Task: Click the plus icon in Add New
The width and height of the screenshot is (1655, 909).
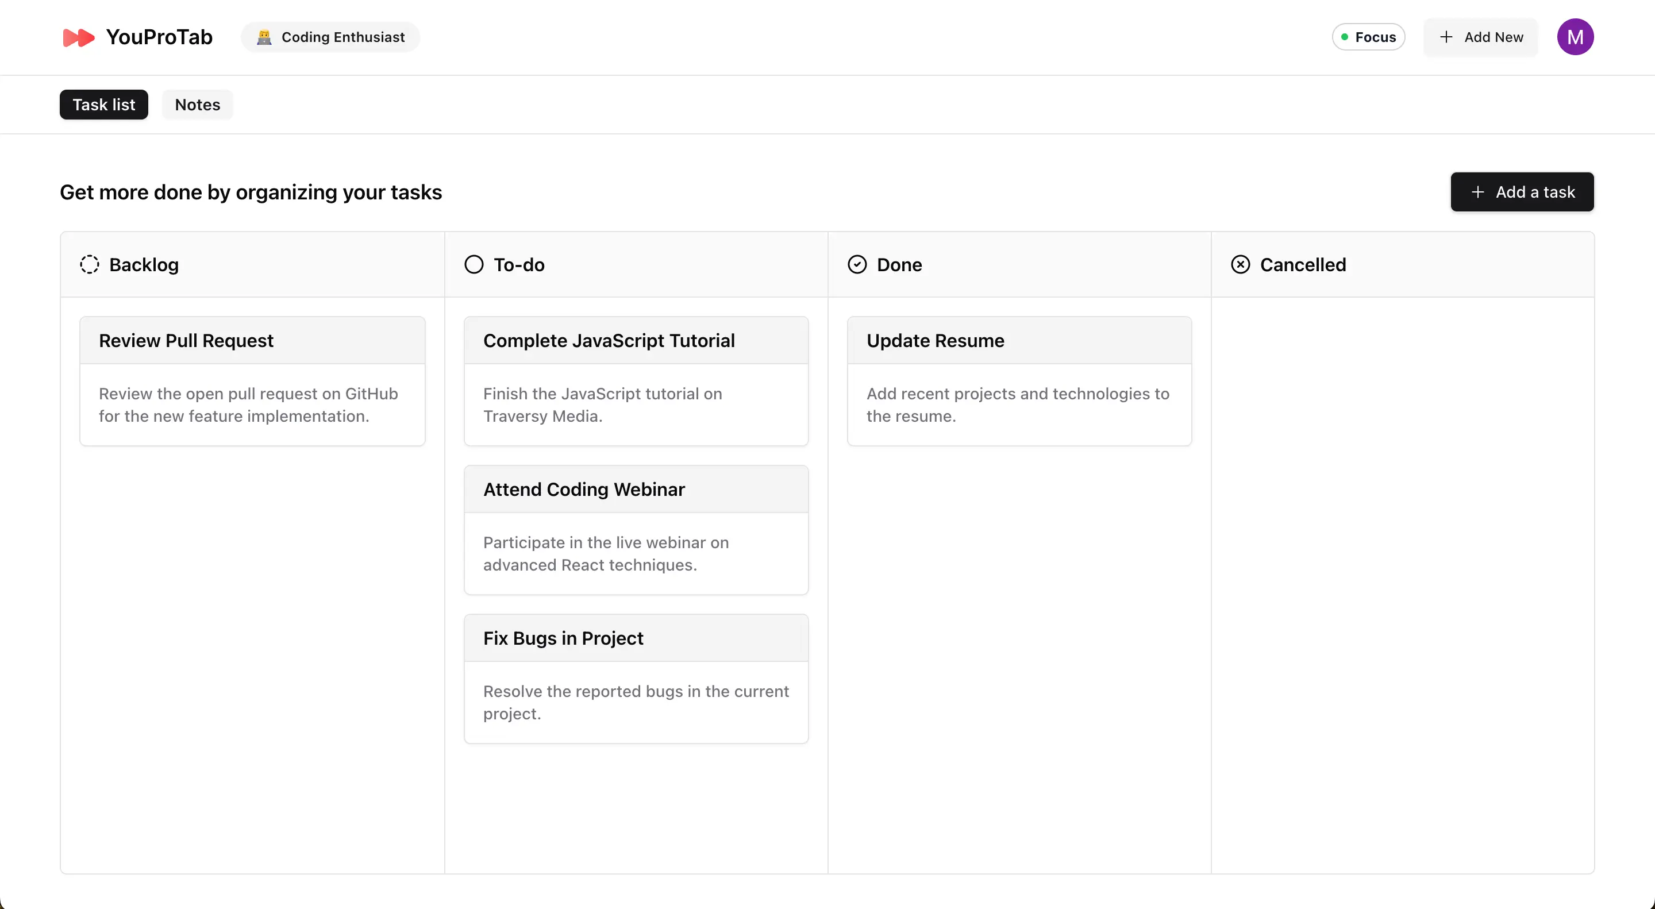Action: click(1446, 37)
